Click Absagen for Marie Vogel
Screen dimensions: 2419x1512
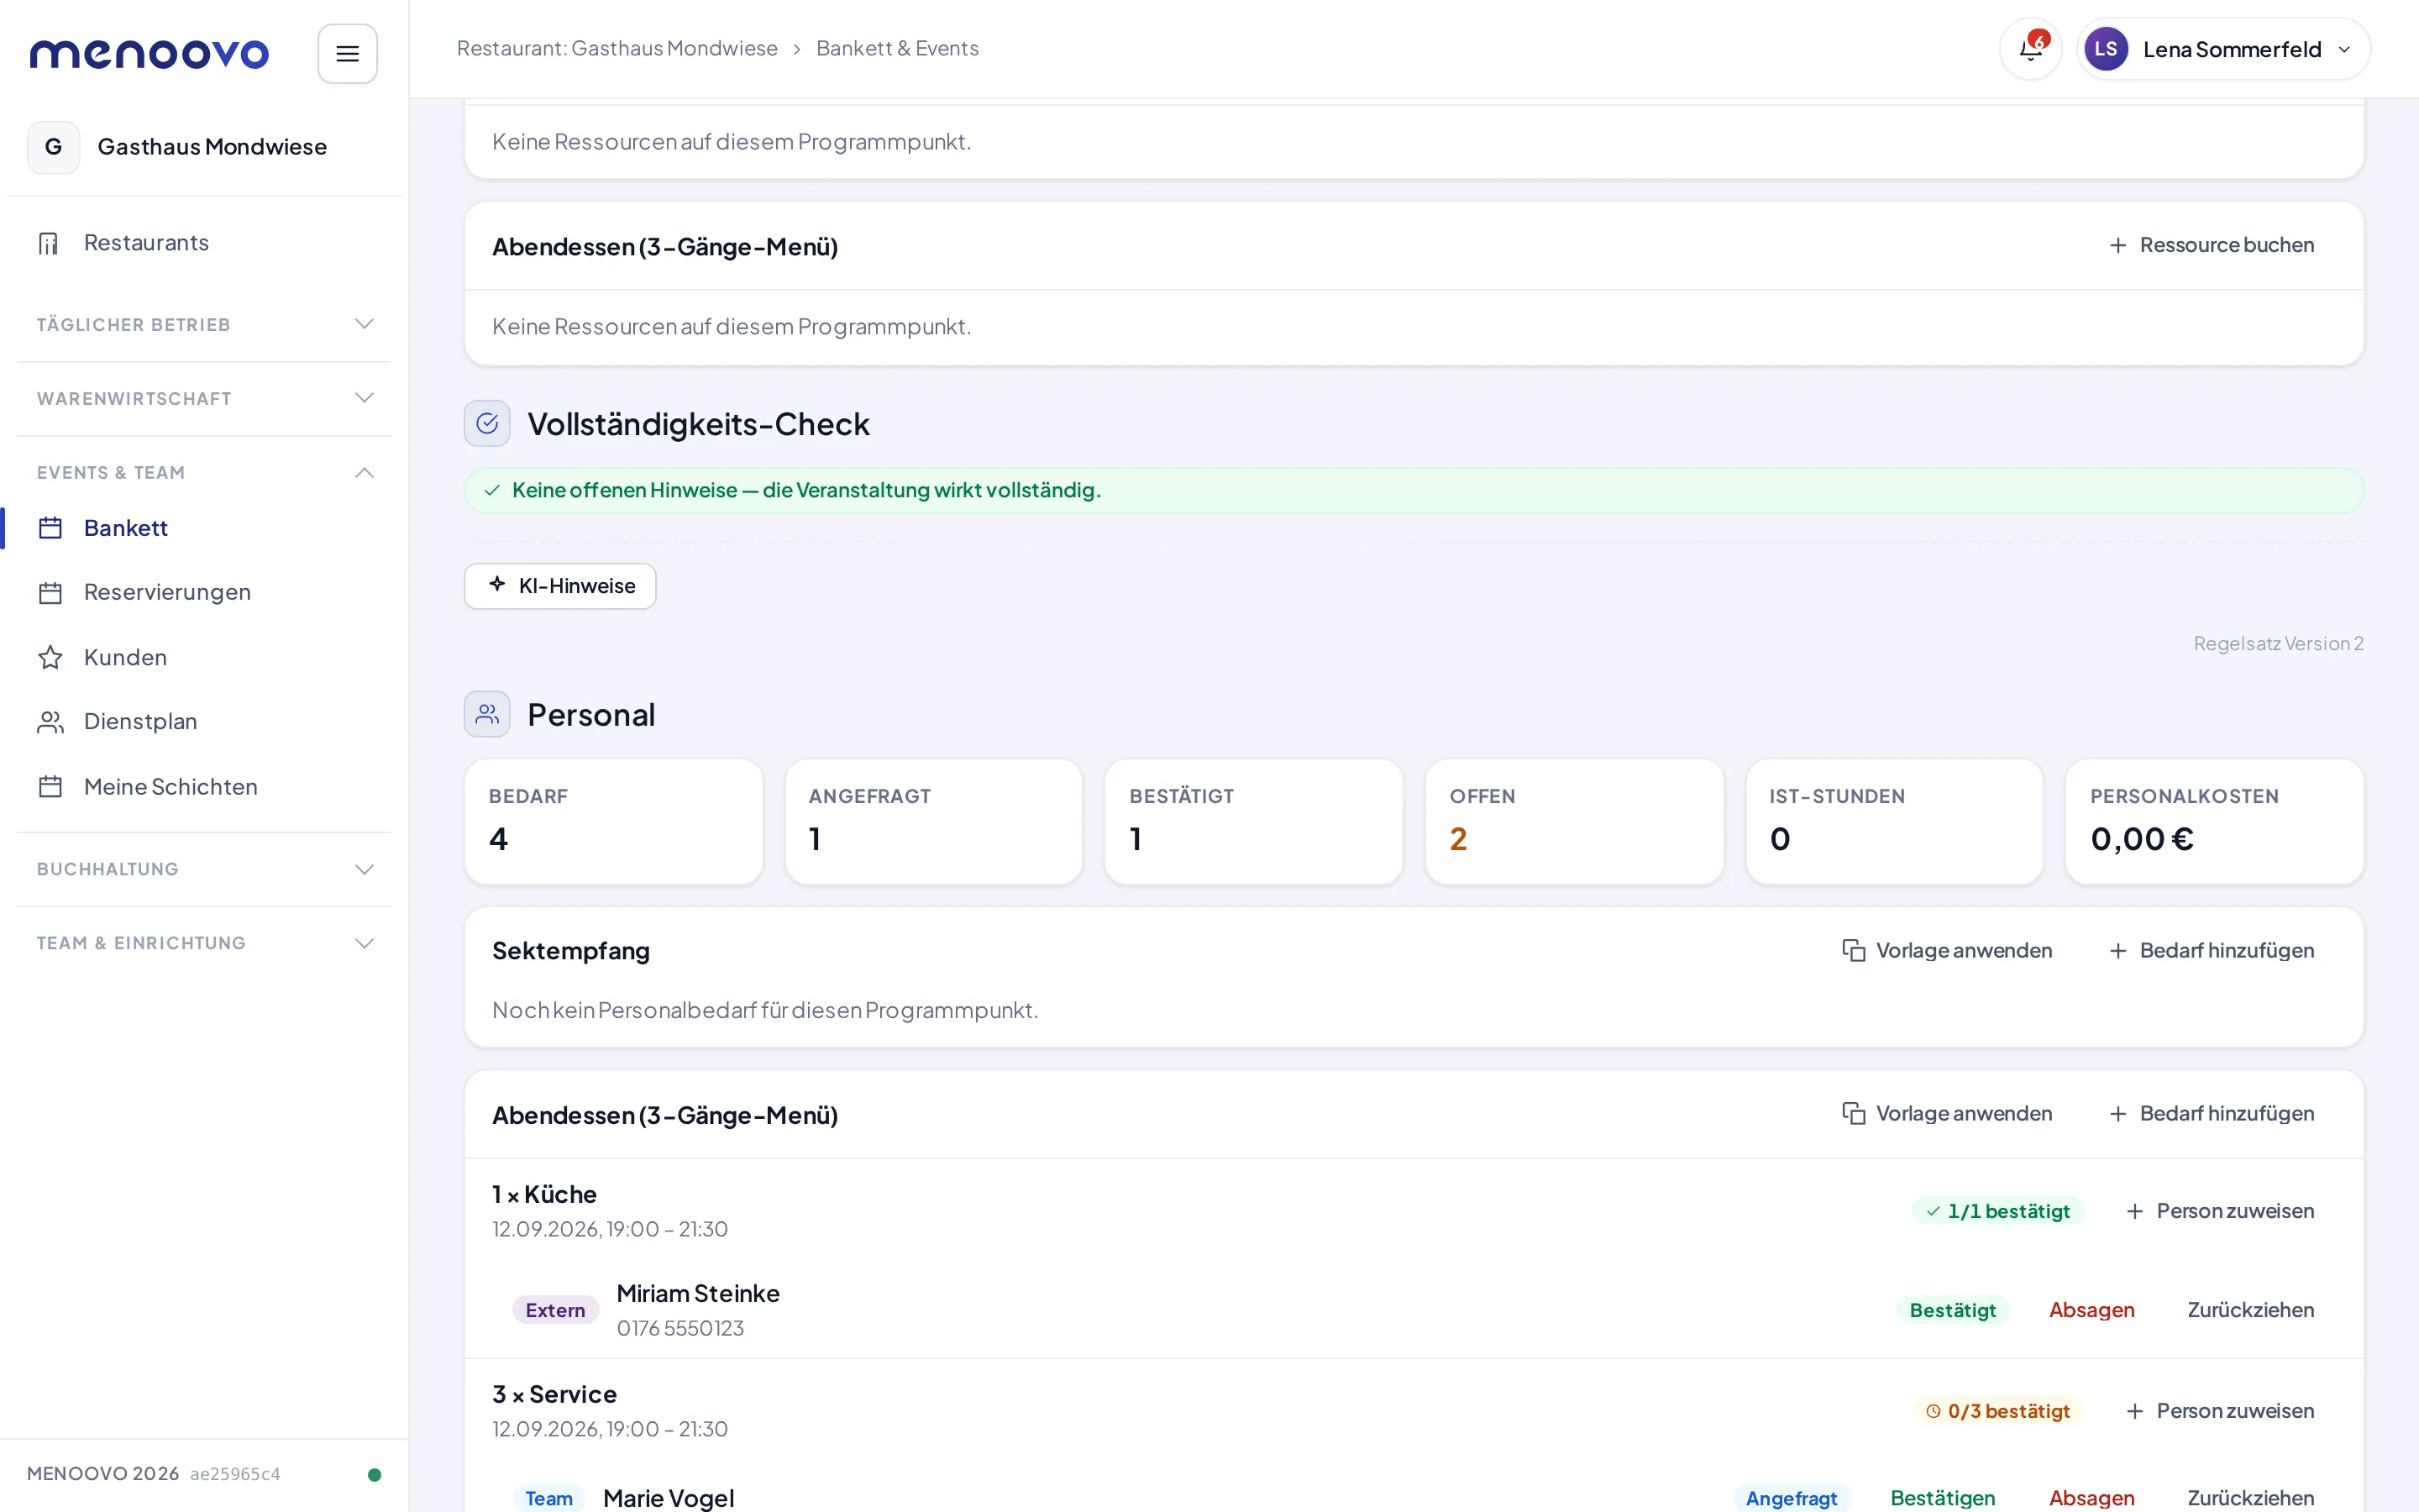tap(2091, 1498)
